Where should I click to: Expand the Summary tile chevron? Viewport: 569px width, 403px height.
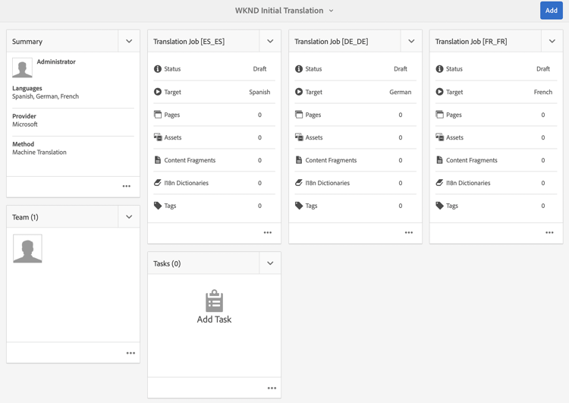click(129, 41)
